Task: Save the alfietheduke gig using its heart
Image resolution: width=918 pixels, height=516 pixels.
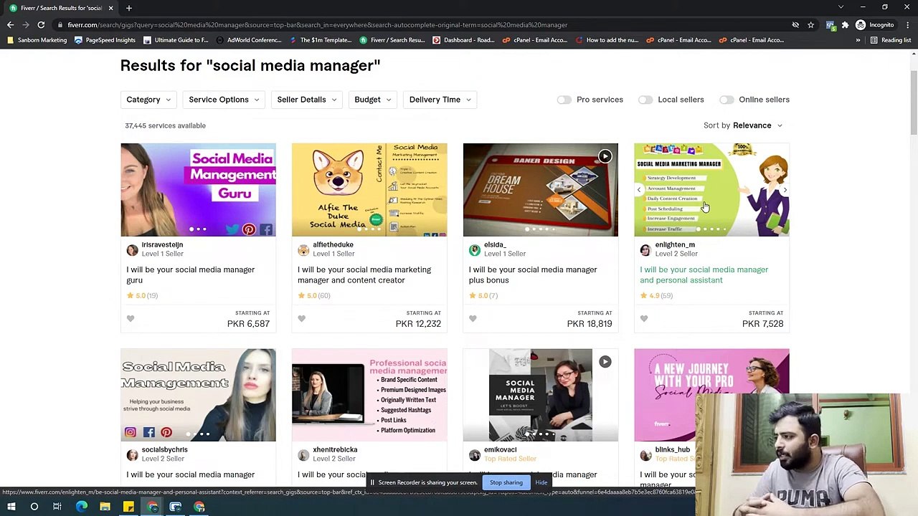Action: [301, 319]
